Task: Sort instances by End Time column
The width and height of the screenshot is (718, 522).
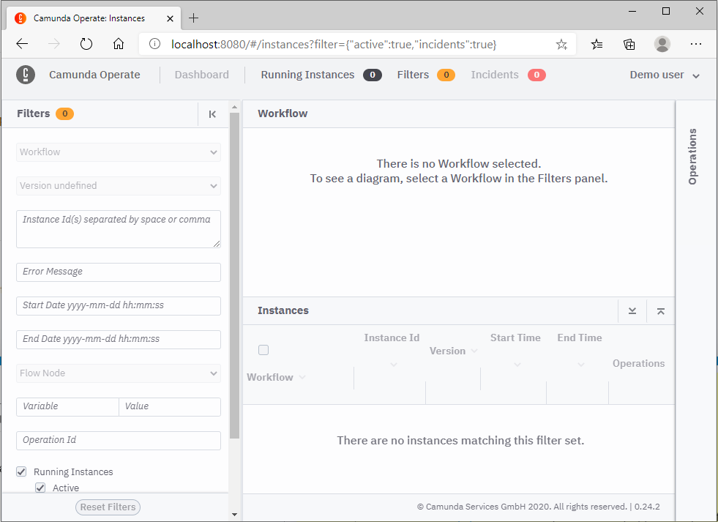Action: [579, 338]
